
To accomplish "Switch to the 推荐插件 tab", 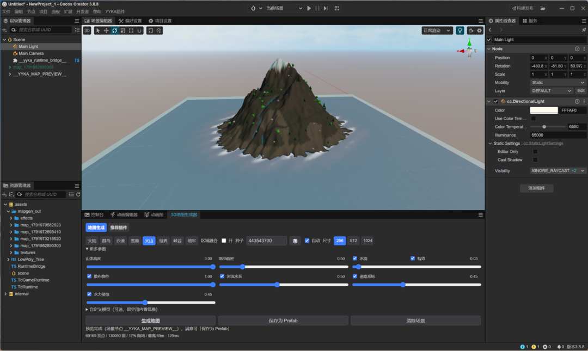I will 119,227.
